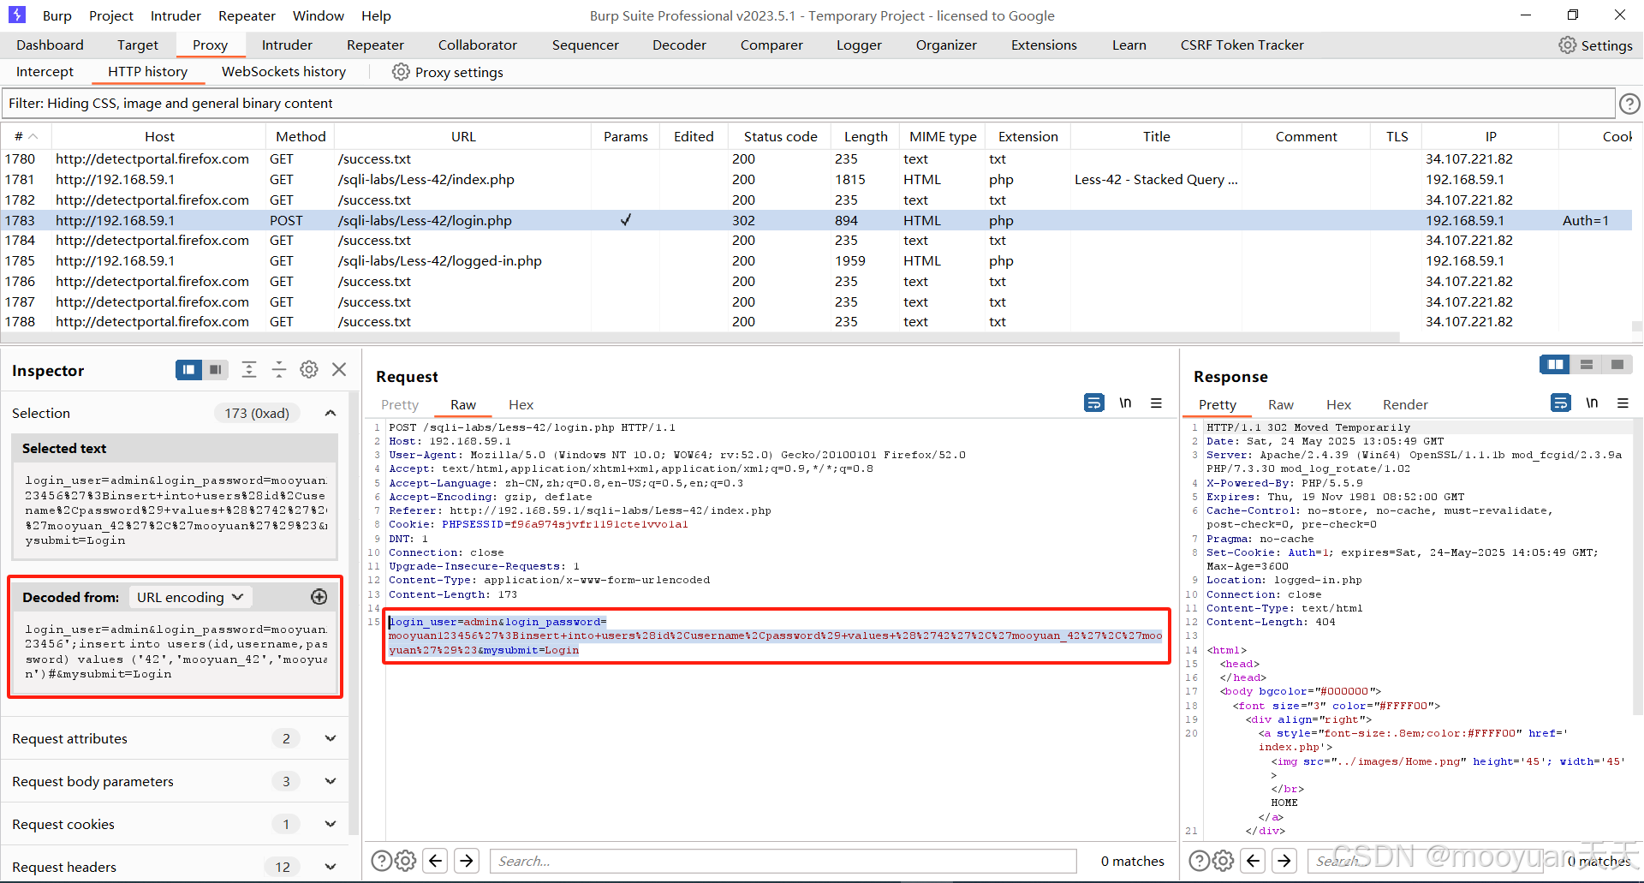Switch Inspector to docked side layout
Screen dimensions: 1644x883
[188, 369]
